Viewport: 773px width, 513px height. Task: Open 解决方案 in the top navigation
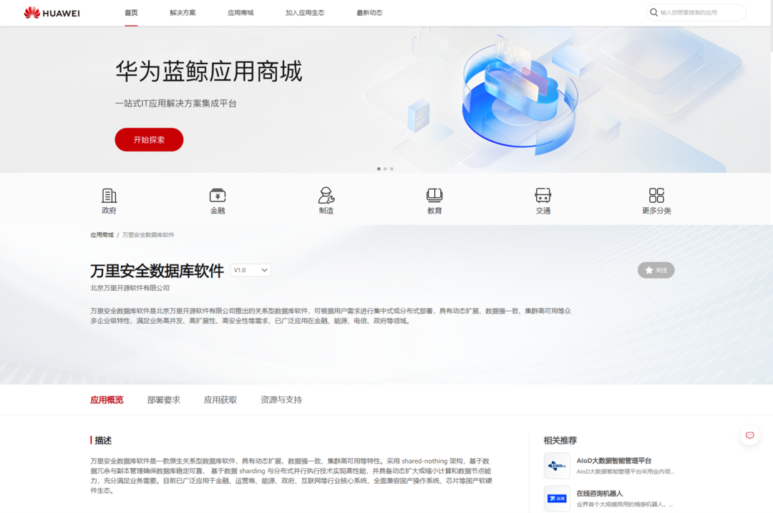(x=183, y=13)
